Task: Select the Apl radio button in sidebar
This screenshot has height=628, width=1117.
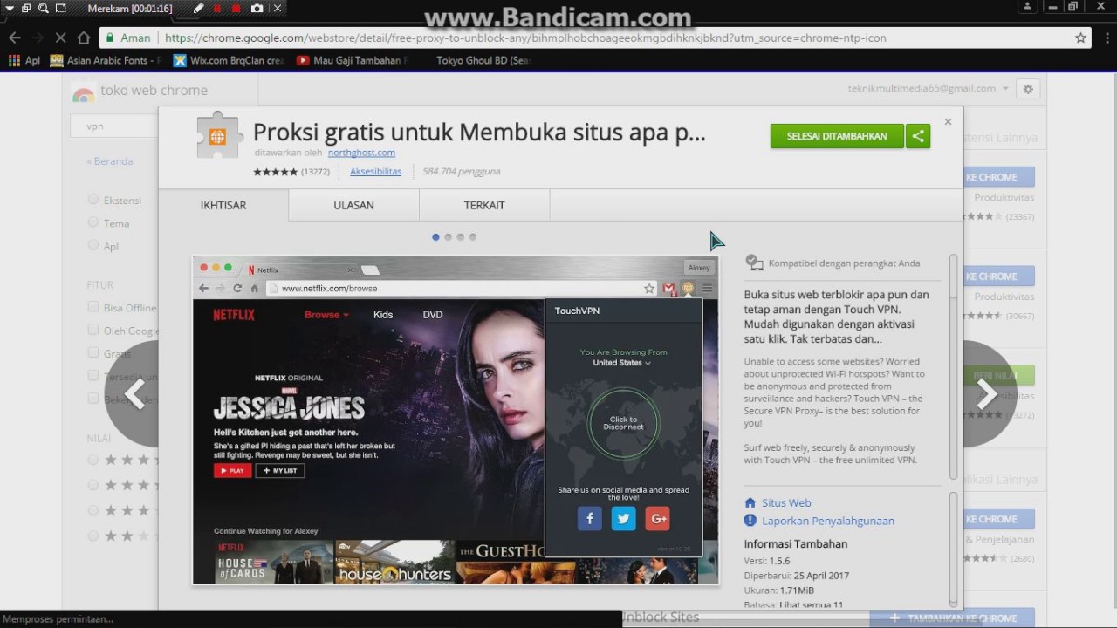Action: click(93, 246)
